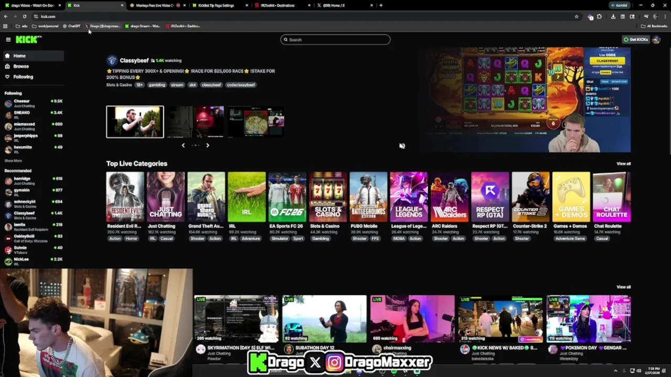Viewport: 671px width, 377px height.
Task: Open new browser tab plus button
Action: [x=381, y=5]
